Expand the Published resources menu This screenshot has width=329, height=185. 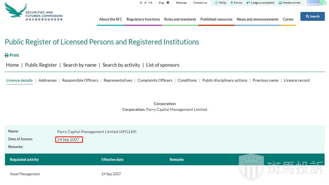click(216, 19)
